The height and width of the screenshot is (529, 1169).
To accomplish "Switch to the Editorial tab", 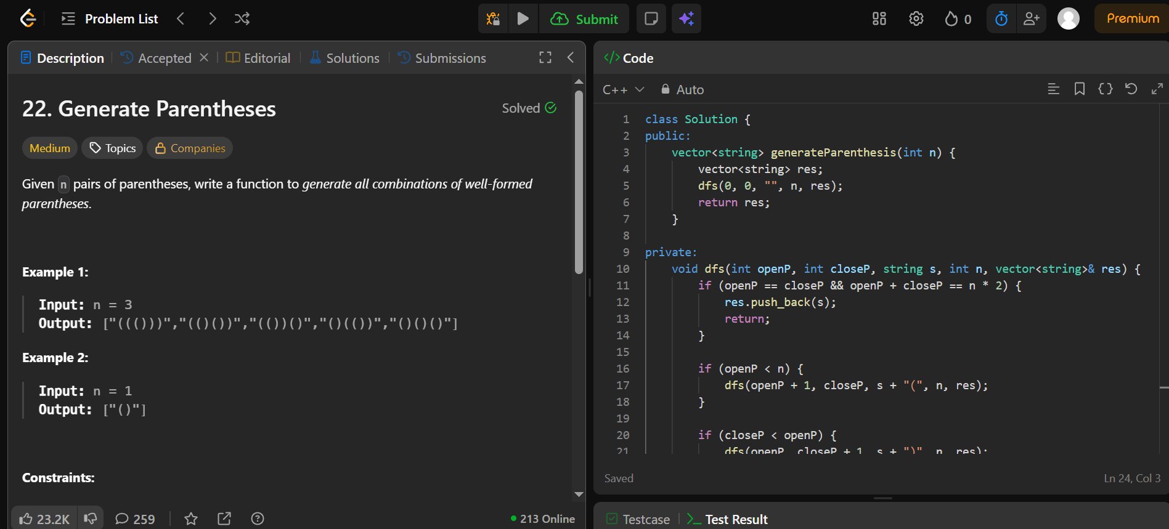I will click(258, 58).
